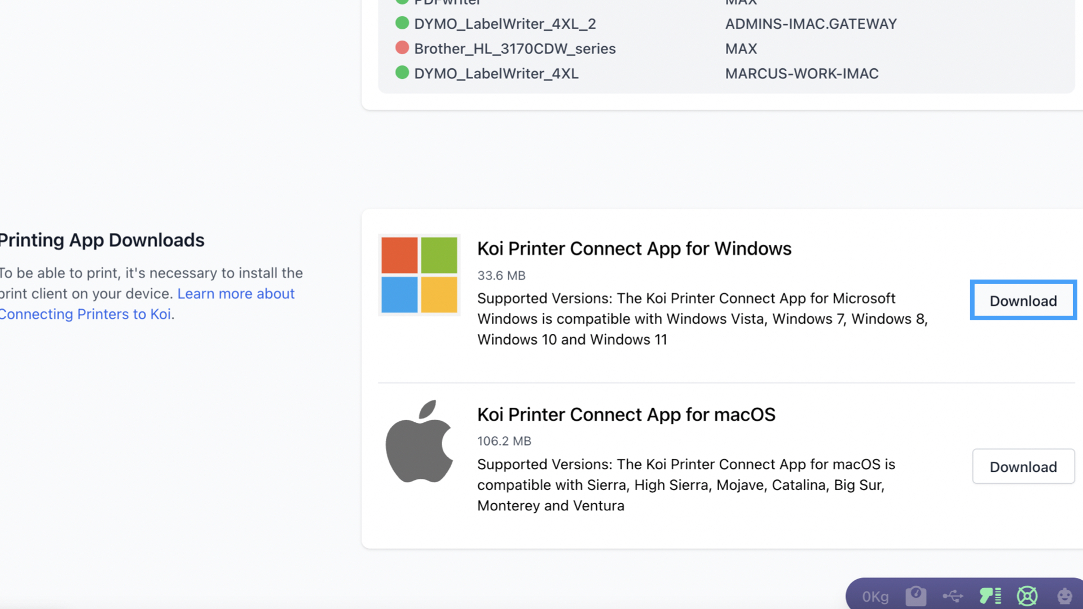Download the Koi Printer app for Windows

(x=1023, y=301)
